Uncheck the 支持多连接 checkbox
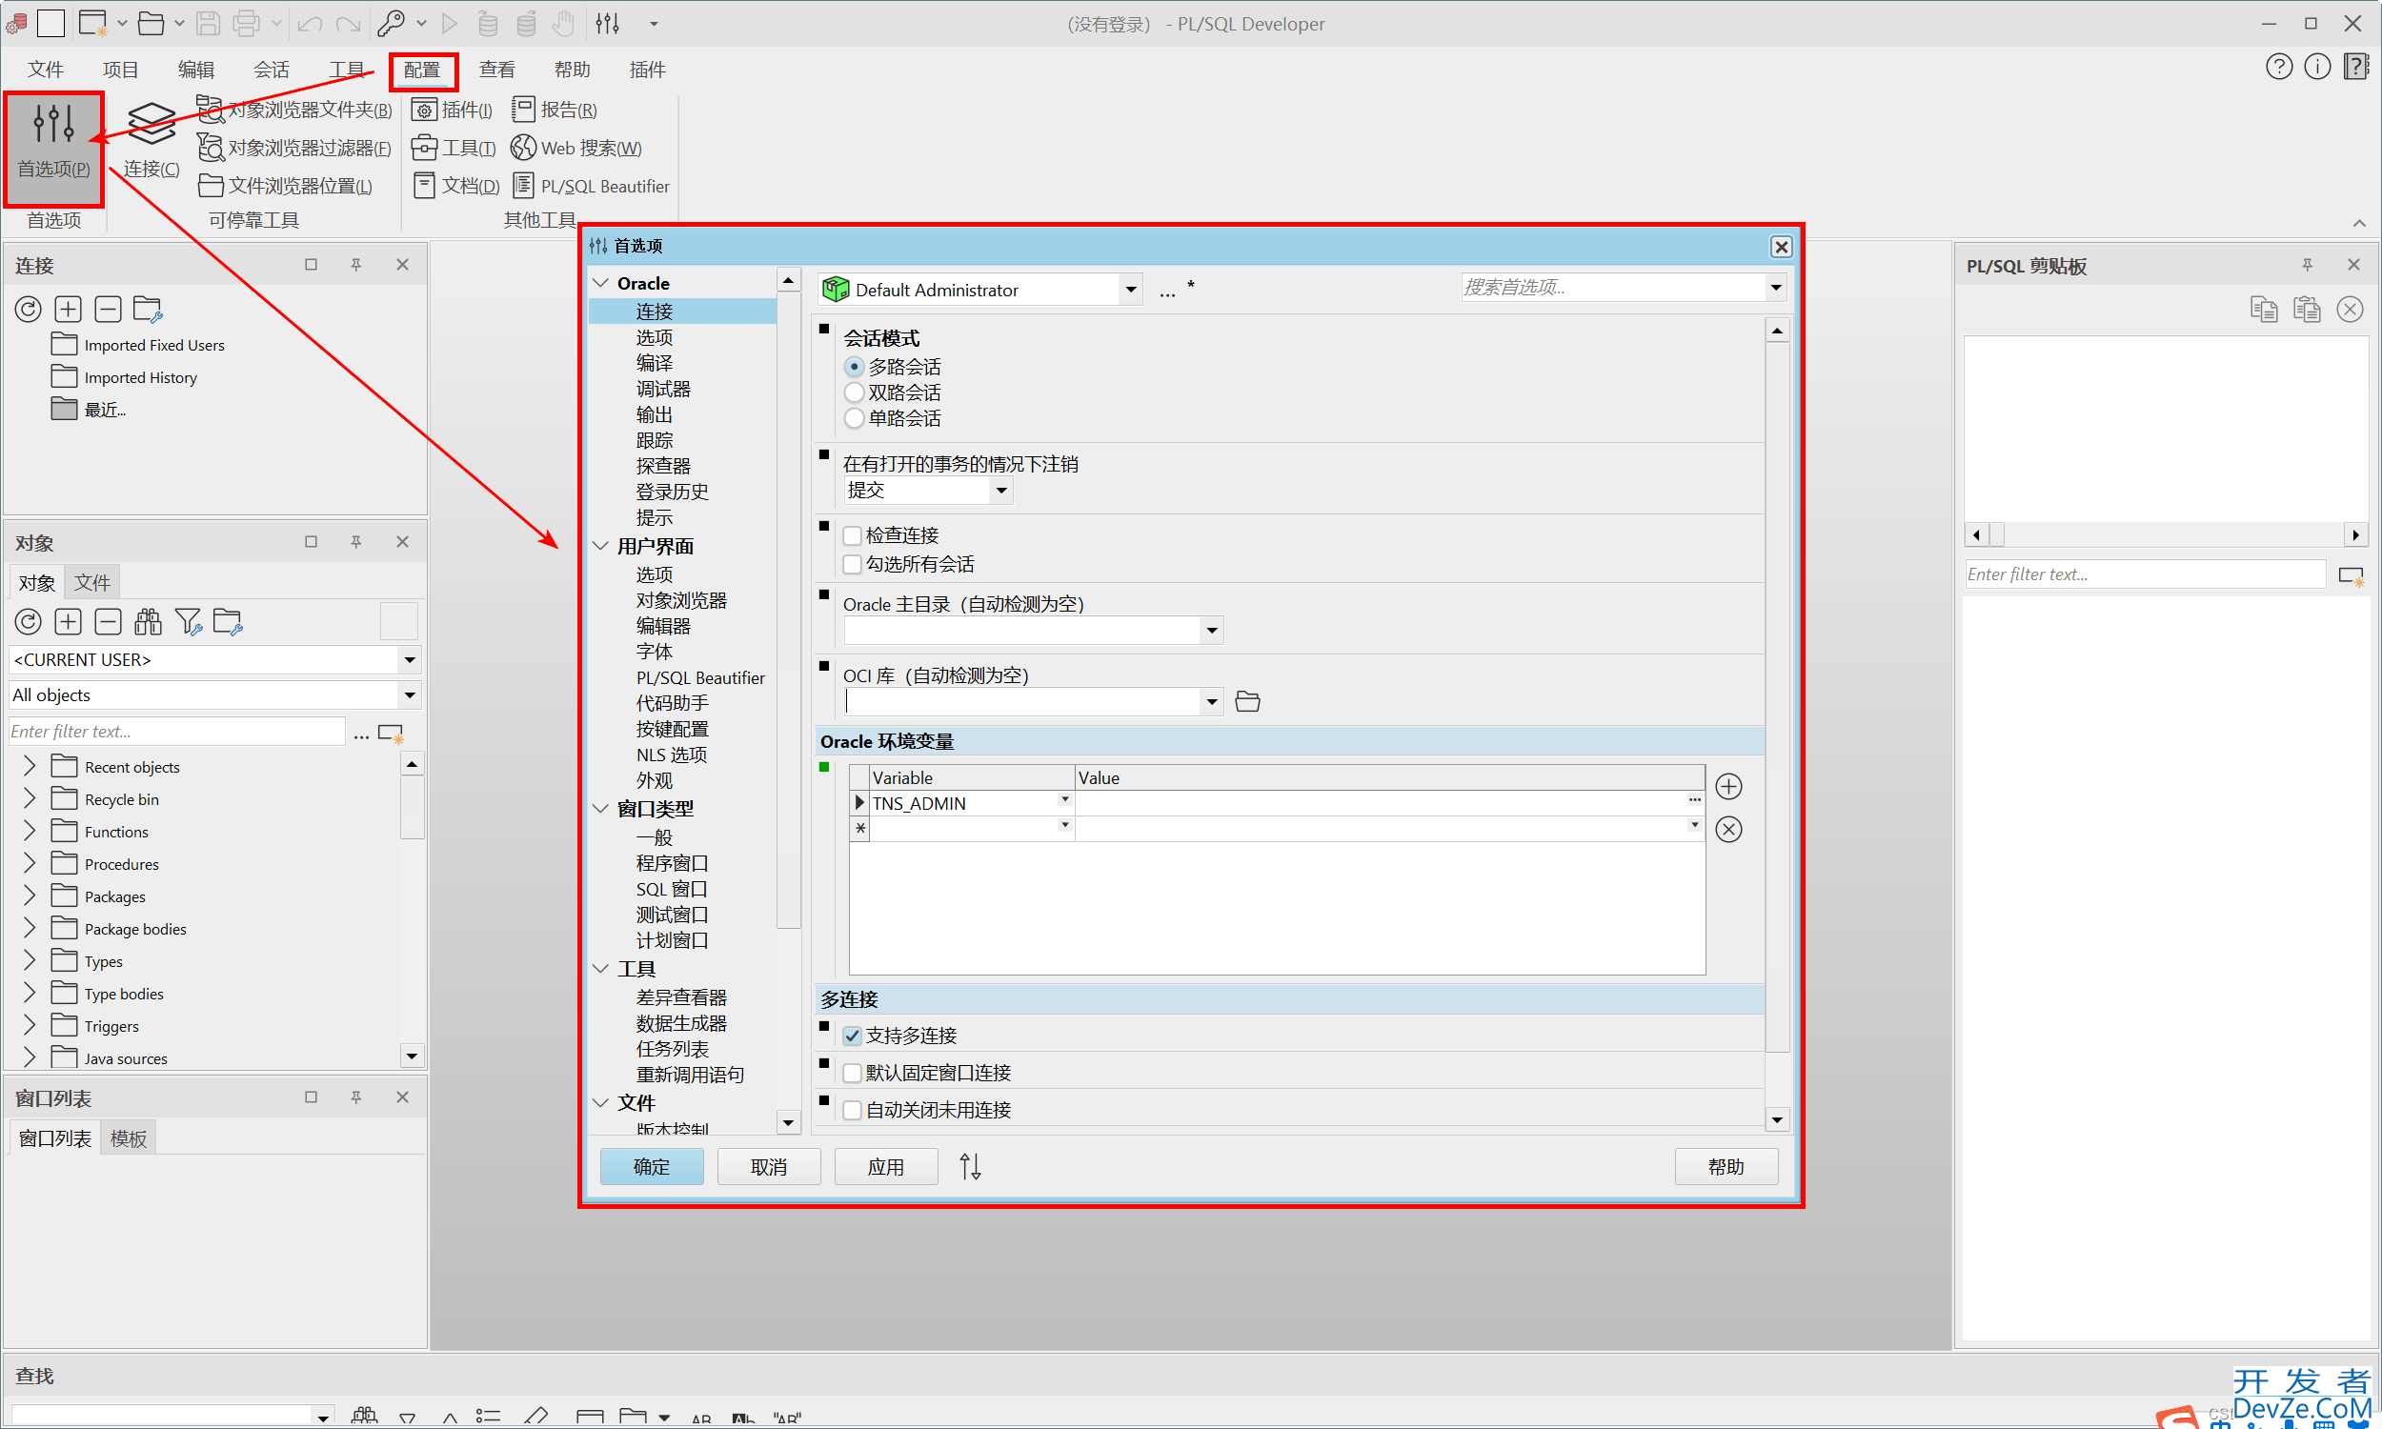Screen dimensions: 2382x1429 pos(852,1037)
